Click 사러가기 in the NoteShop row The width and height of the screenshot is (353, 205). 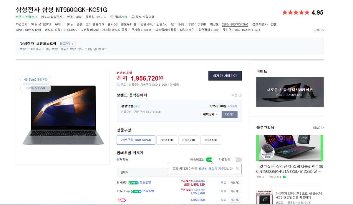pyautogui.click(x=235, y=191)
